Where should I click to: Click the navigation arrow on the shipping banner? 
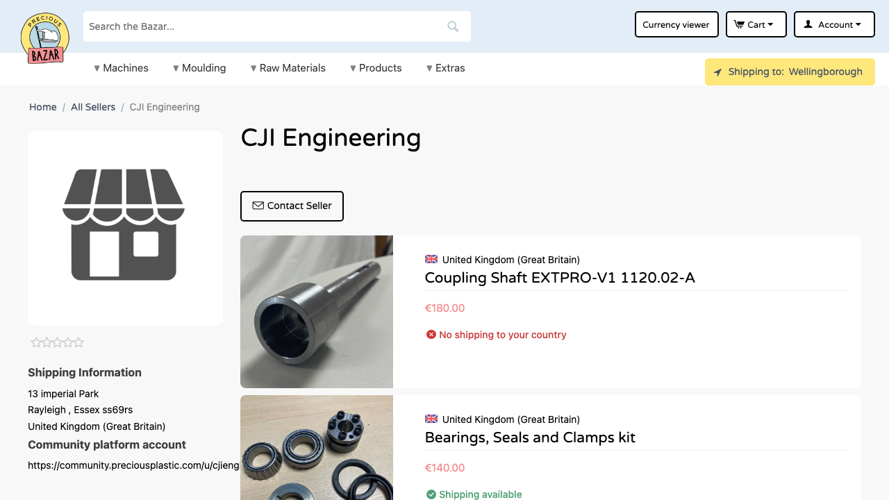[x=717, y=72]
